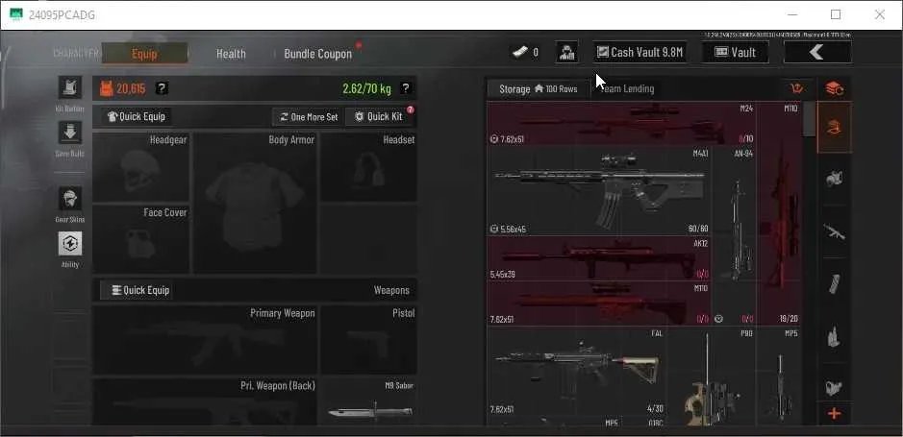
Task: Open the Health tab
Action: 231,54
